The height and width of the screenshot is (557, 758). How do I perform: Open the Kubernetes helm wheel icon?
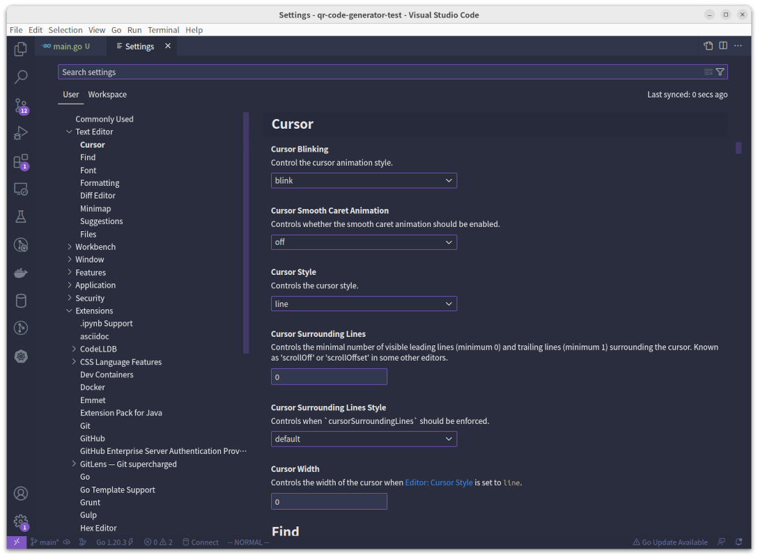21,356
